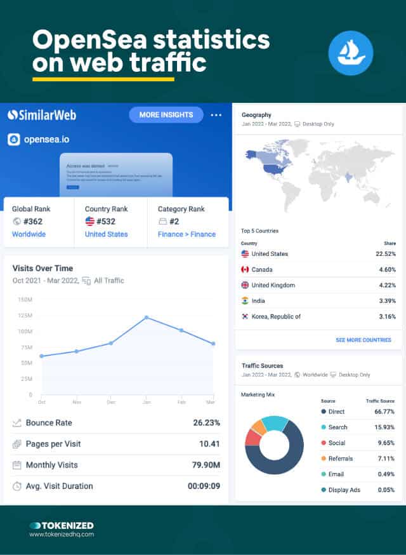Image resolution: width=406 pixels, height=555 pixels.
Task: Click the India flag icon
Action: tap(245, 301)
